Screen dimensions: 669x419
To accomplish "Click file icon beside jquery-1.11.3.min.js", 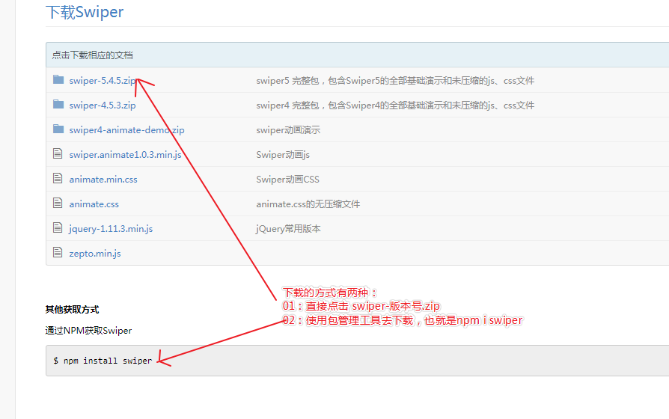I will pos(58,228).
